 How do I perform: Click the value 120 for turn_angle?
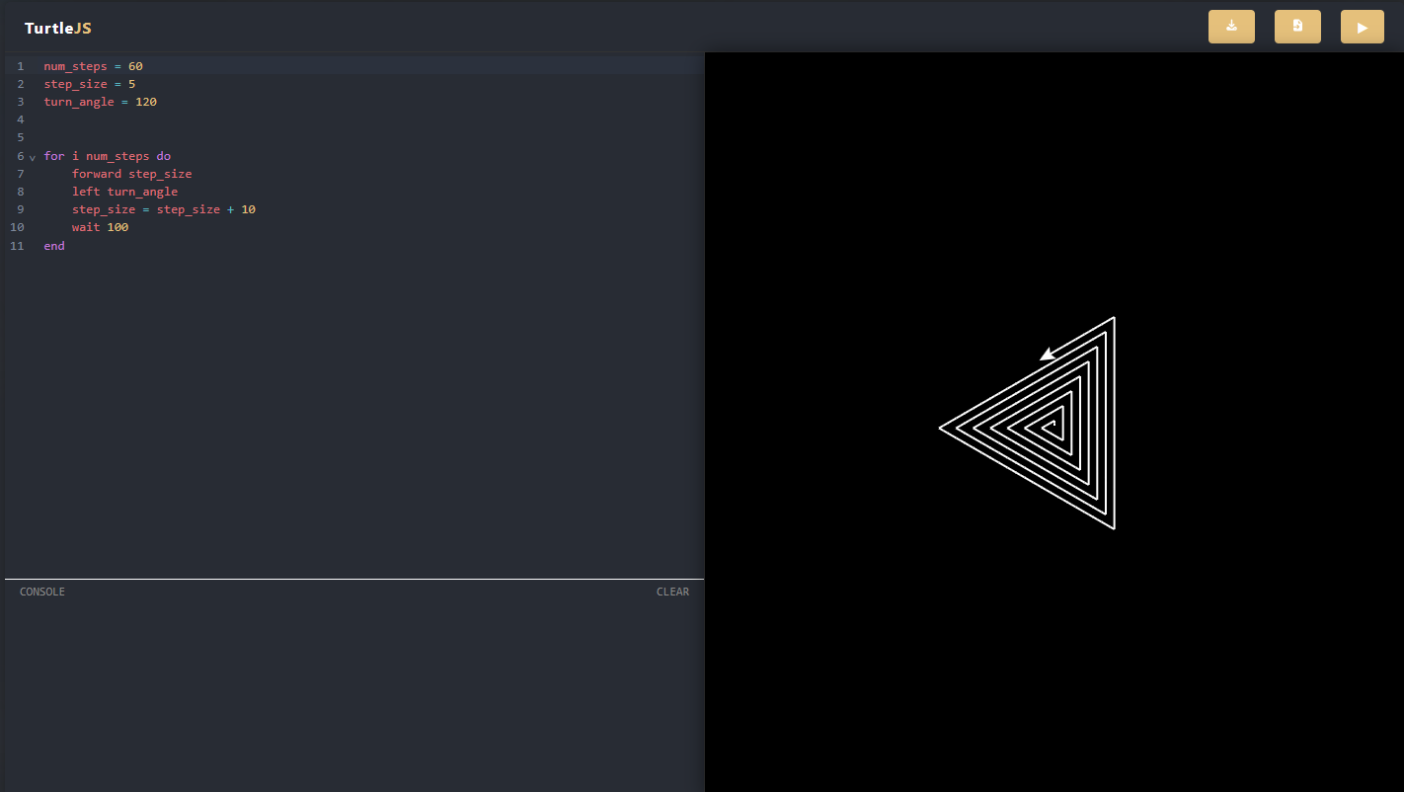point(146,102)
